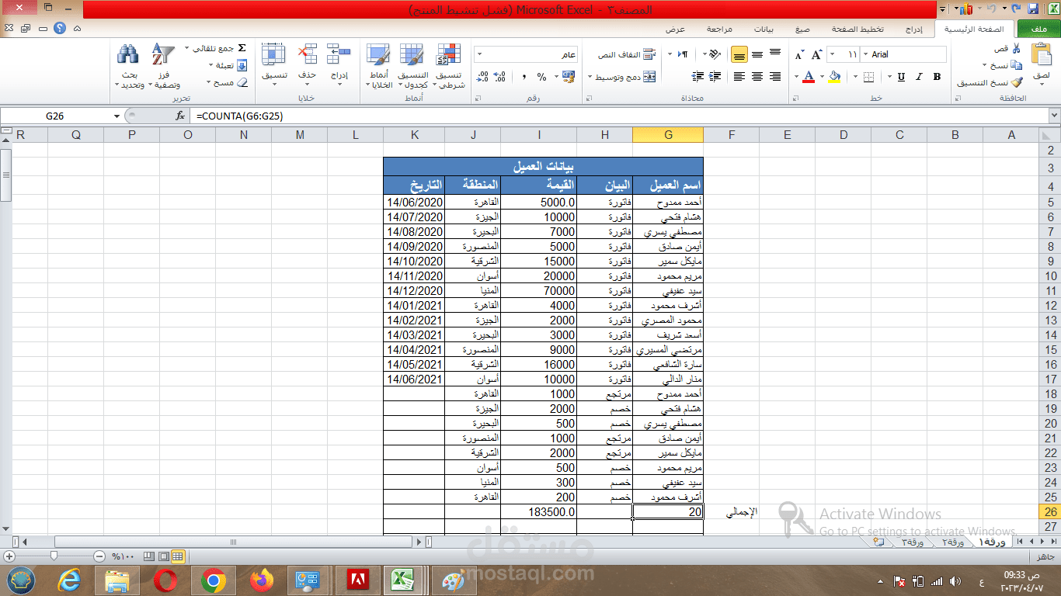Click the Name Box showing G26
Viewport: 1061px width, 596px height.
[55, 116]
